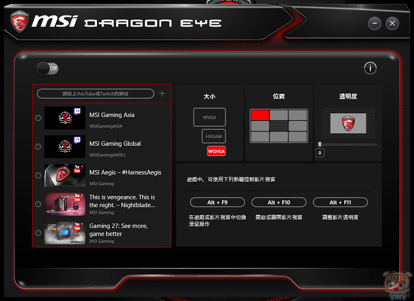The height and width of the screenshot is (301, 414).
Task: Select the bottom-left position cell
Action: (x=260, y=137)
